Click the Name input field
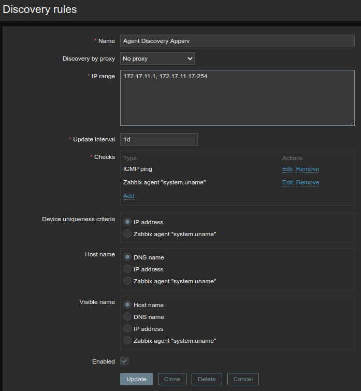Screen dimensions: 361x391 pyautogui.click(x=237, y=41)
